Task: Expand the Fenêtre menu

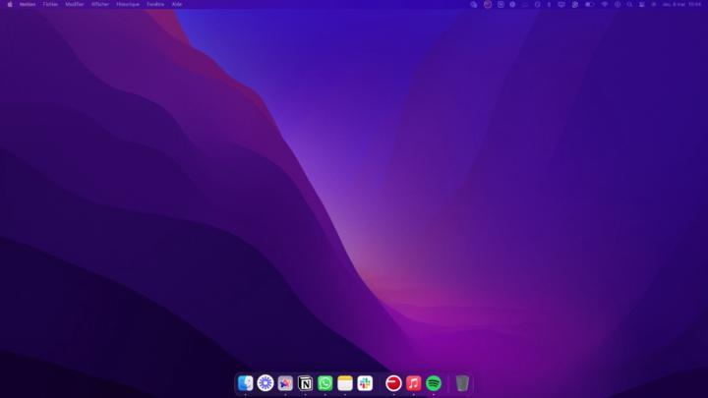Action: pos(155,4)
